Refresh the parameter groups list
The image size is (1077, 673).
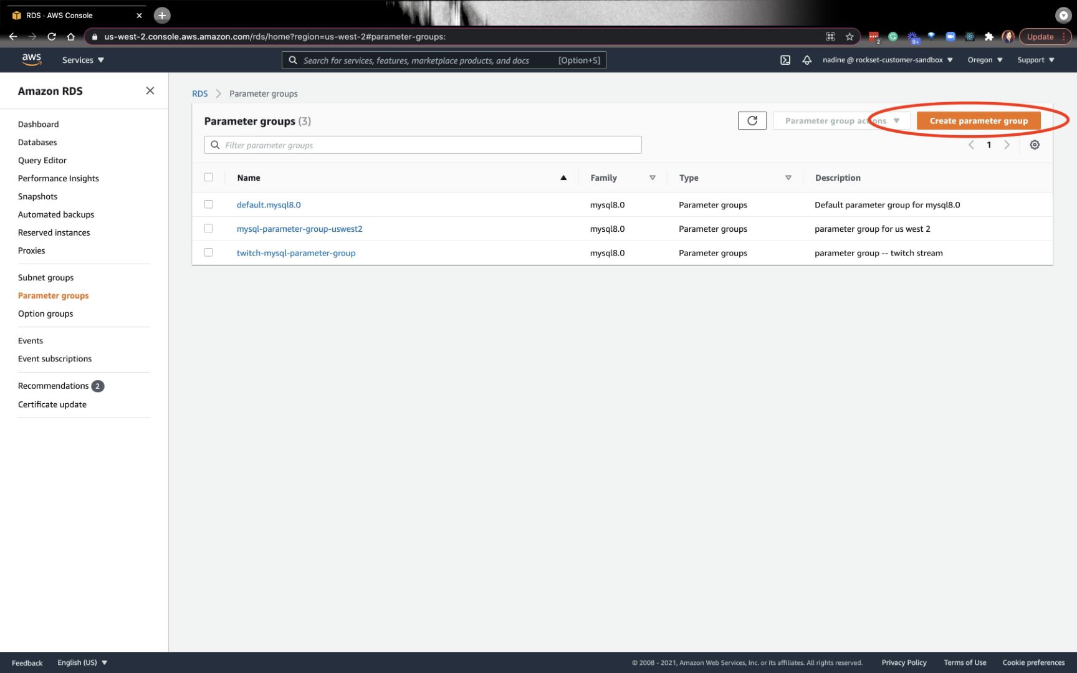(752, 120)
